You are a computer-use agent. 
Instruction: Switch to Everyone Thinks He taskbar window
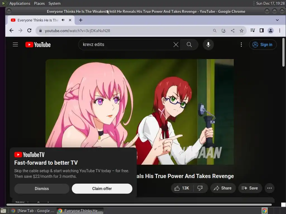click(x=80, y=211)
